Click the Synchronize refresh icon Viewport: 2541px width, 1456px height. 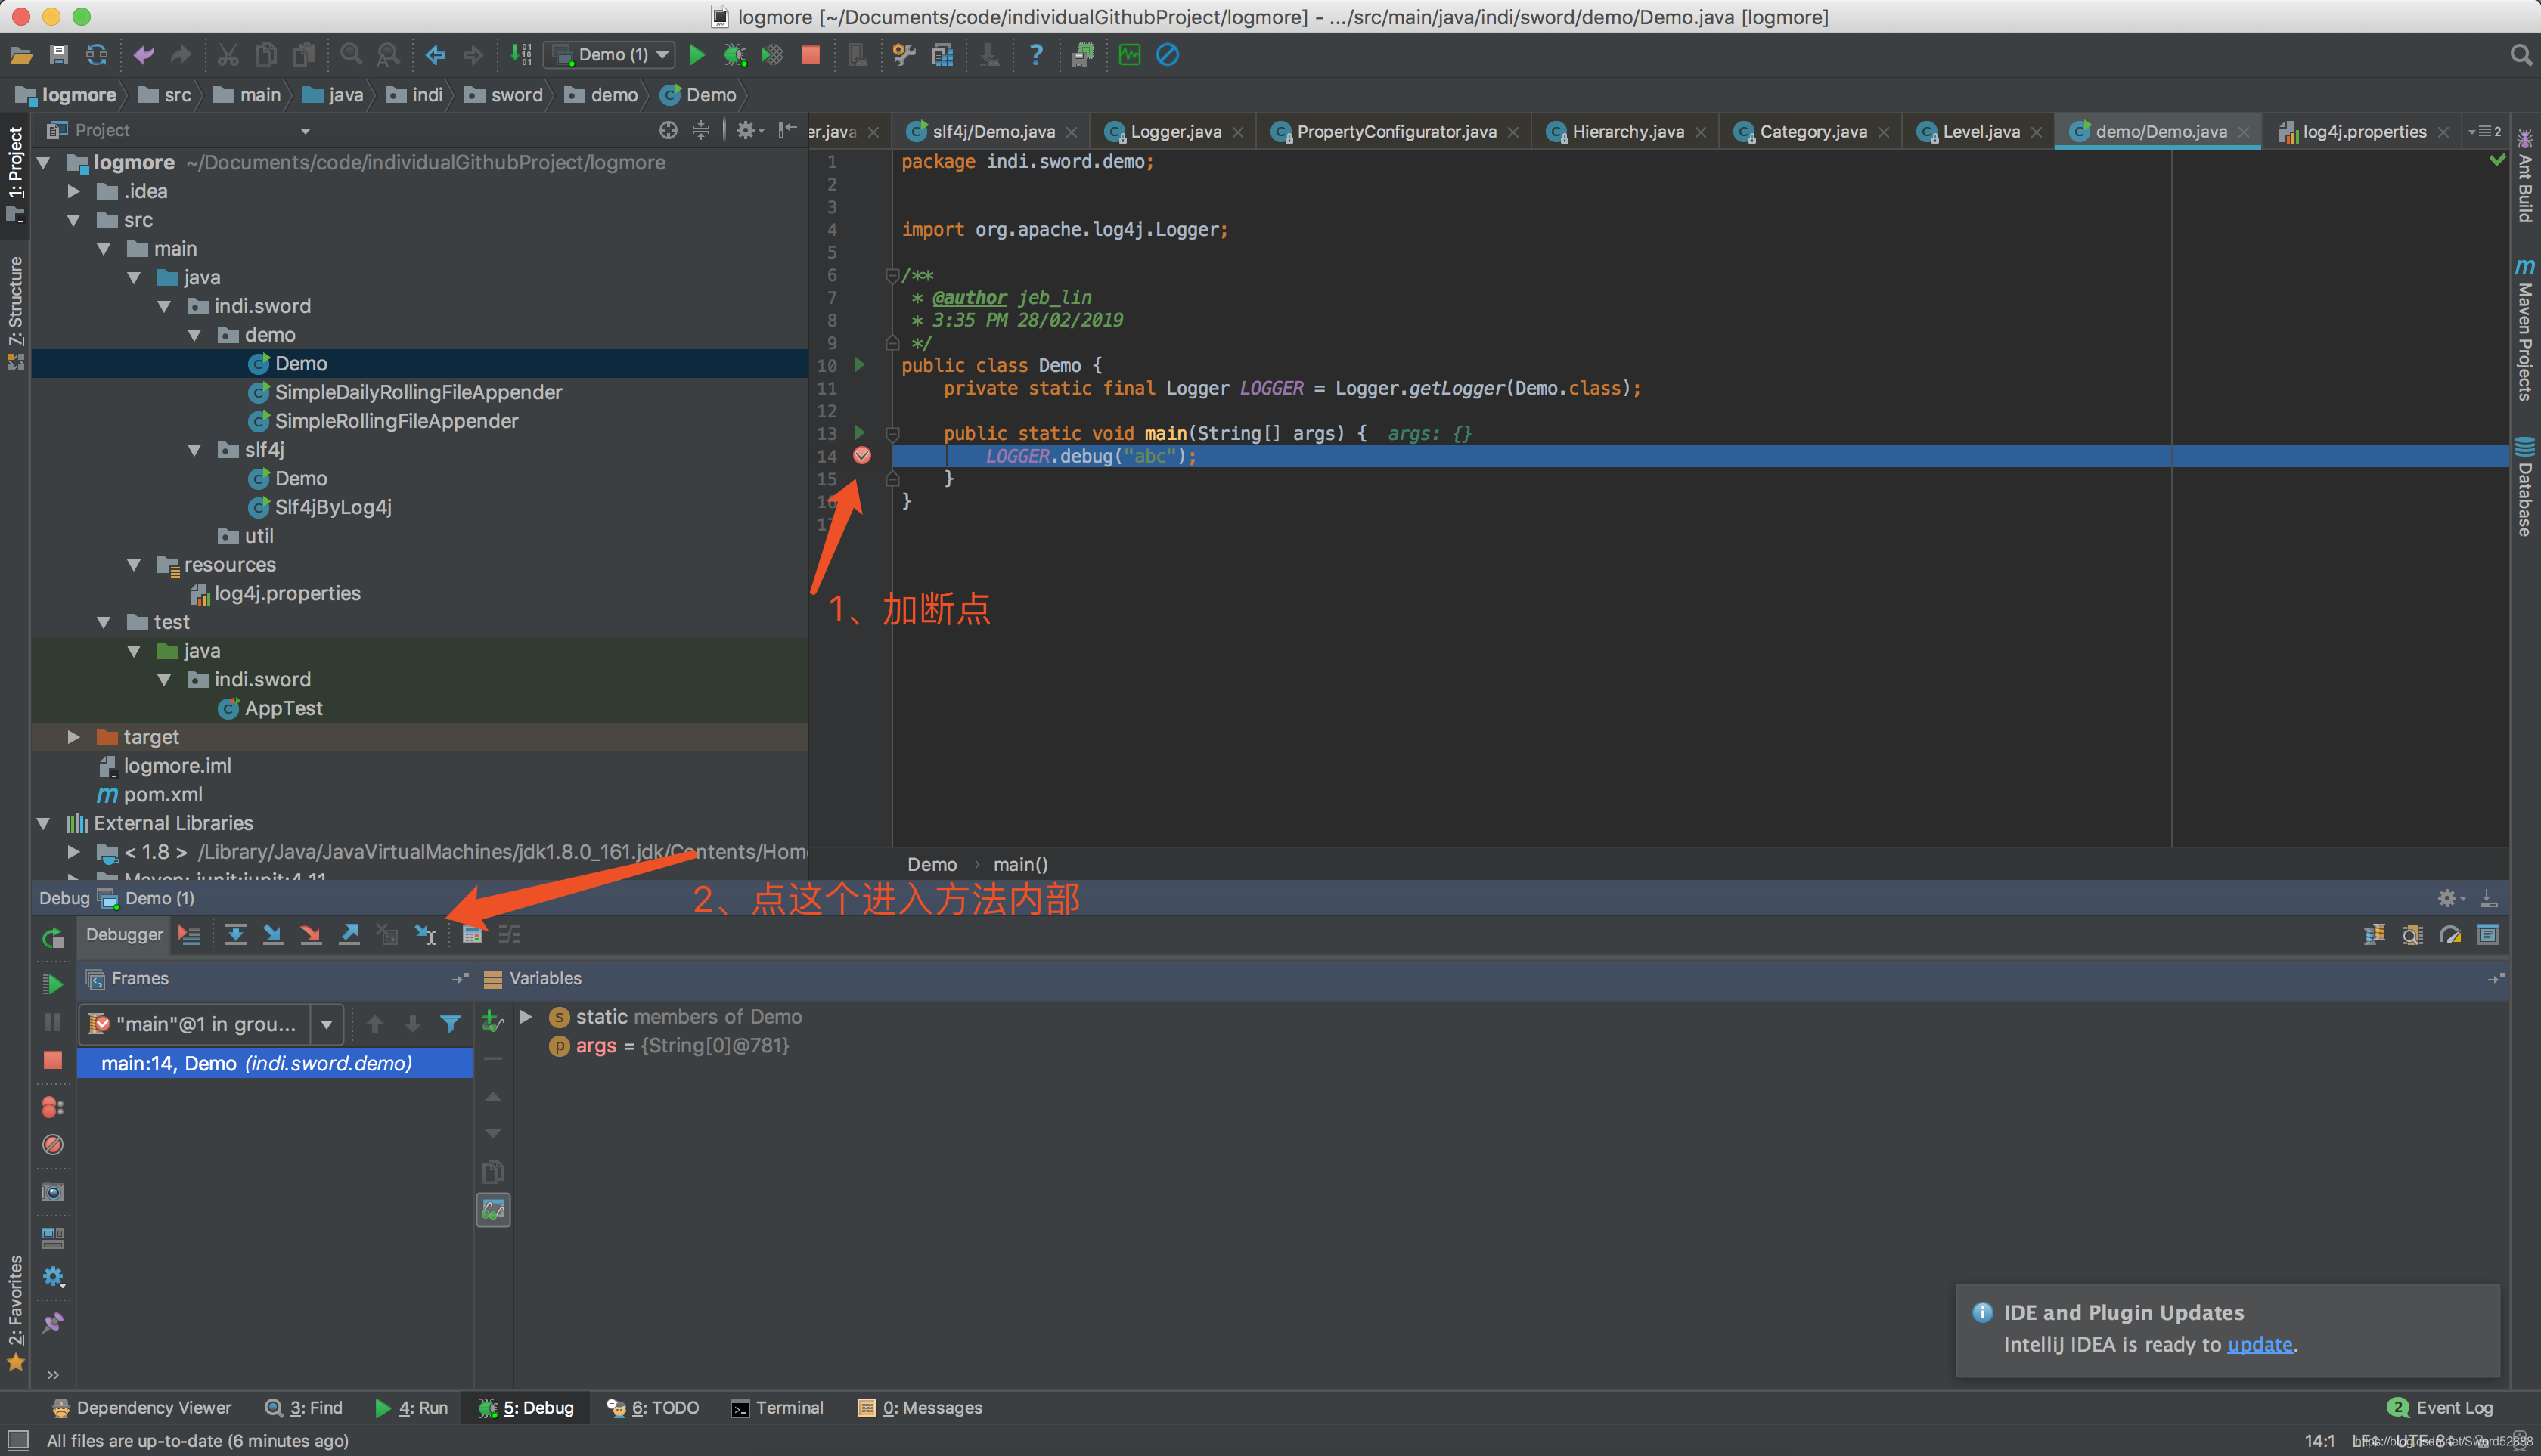[96, 55]
